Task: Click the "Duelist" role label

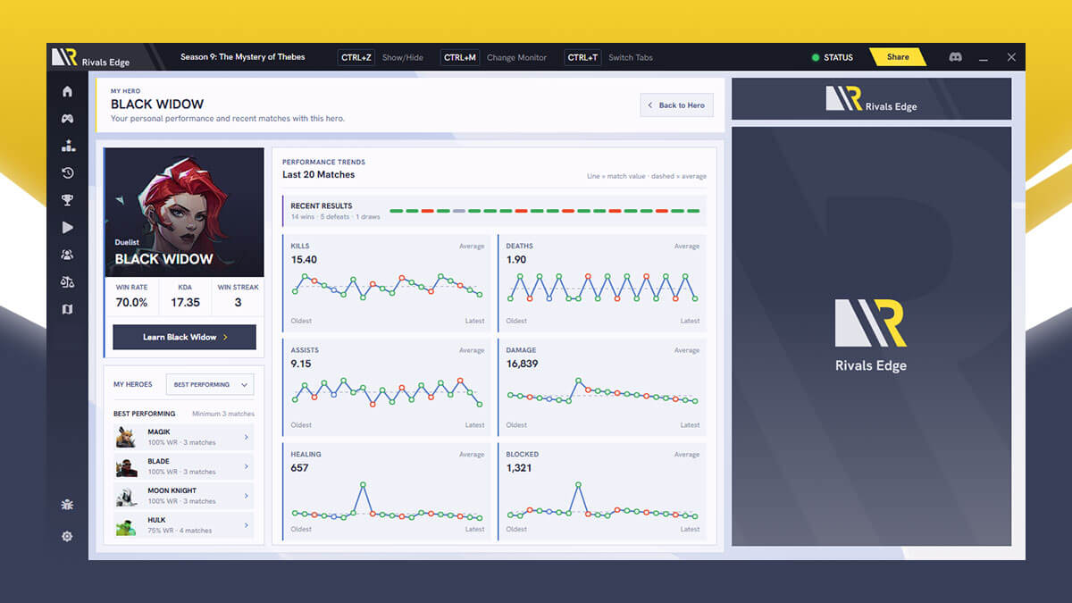Action: pyautogui.click(x=127, y=242)
